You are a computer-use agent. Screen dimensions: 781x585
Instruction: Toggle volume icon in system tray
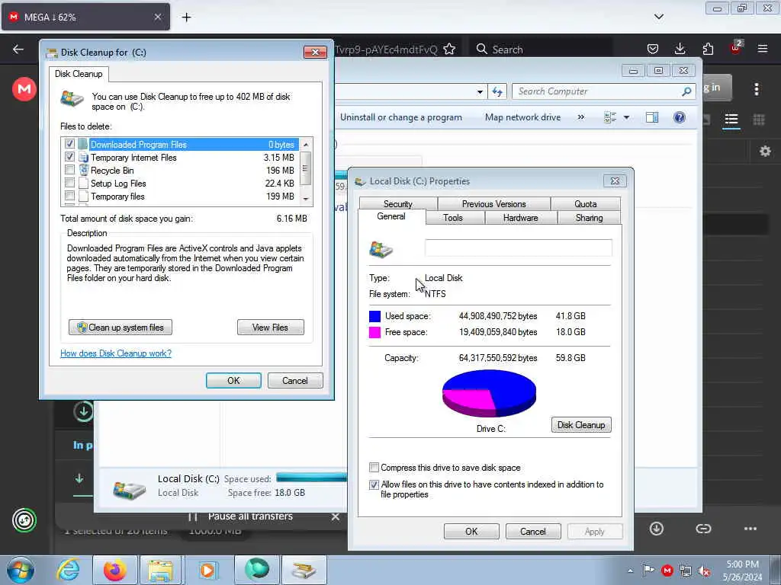(x=704, y=571)
